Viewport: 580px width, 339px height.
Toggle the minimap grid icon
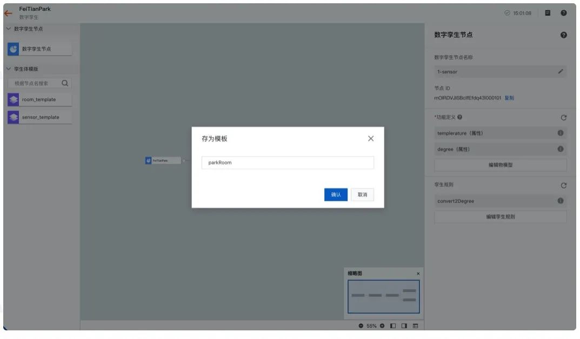[415, 326]
